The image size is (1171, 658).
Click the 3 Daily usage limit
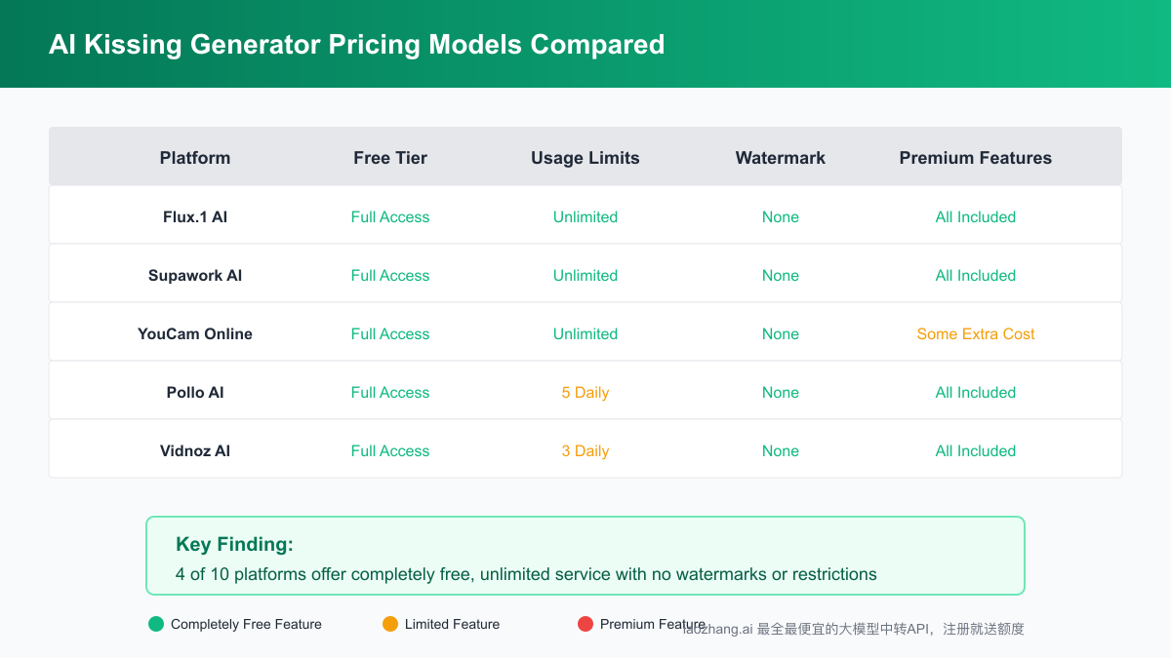(585, 450)
